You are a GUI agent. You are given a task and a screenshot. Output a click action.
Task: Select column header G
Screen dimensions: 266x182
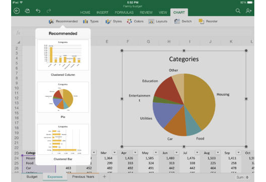coord(148,41)
